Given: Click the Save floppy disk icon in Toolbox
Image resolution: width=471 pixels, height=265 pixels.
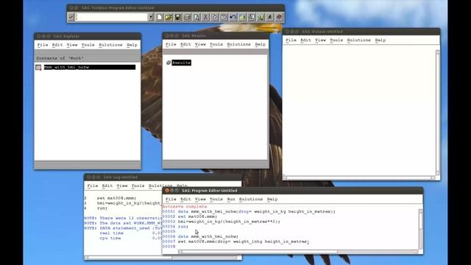Looking at the screenshot, I should [x=178, y=17].
